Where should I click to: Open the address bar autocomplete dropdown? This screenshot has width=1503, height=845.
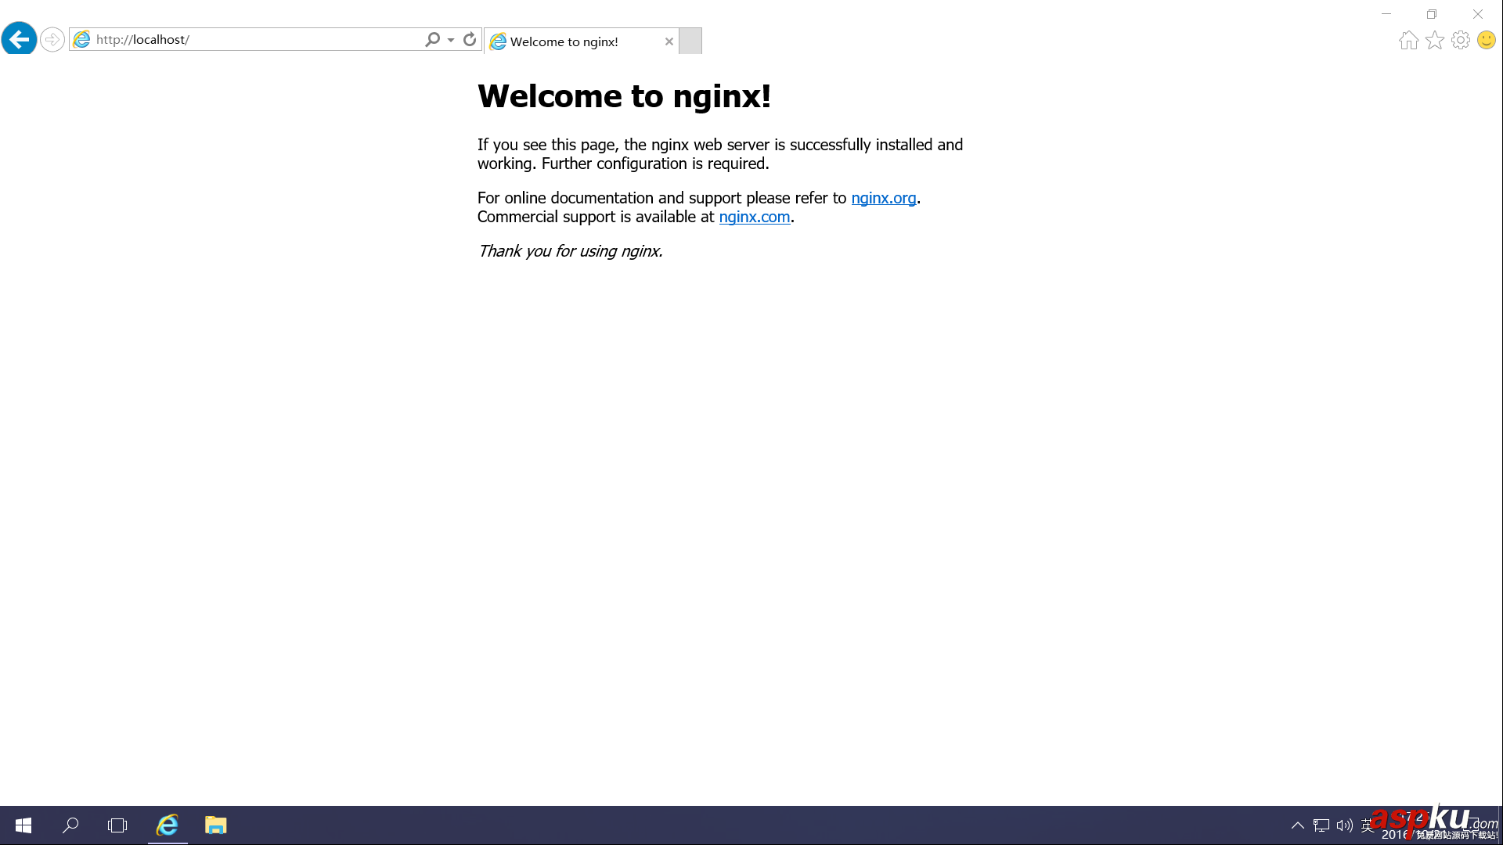pyautogui.click(x=451, y=40)
